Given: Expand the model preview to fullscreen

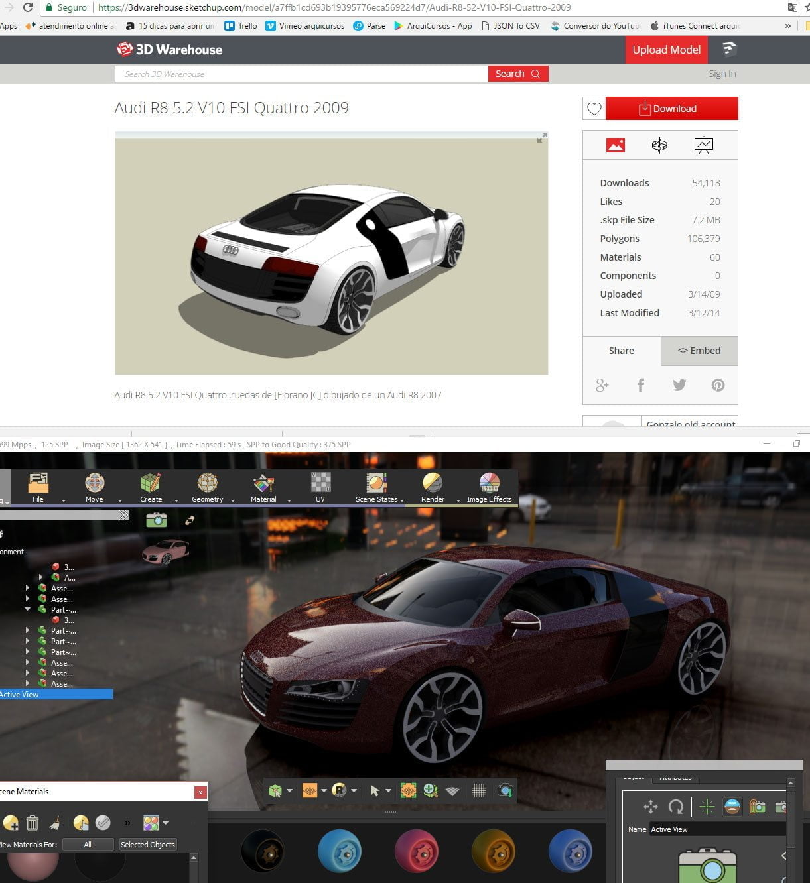Looking at the screenshot, I should click(542, 138).
